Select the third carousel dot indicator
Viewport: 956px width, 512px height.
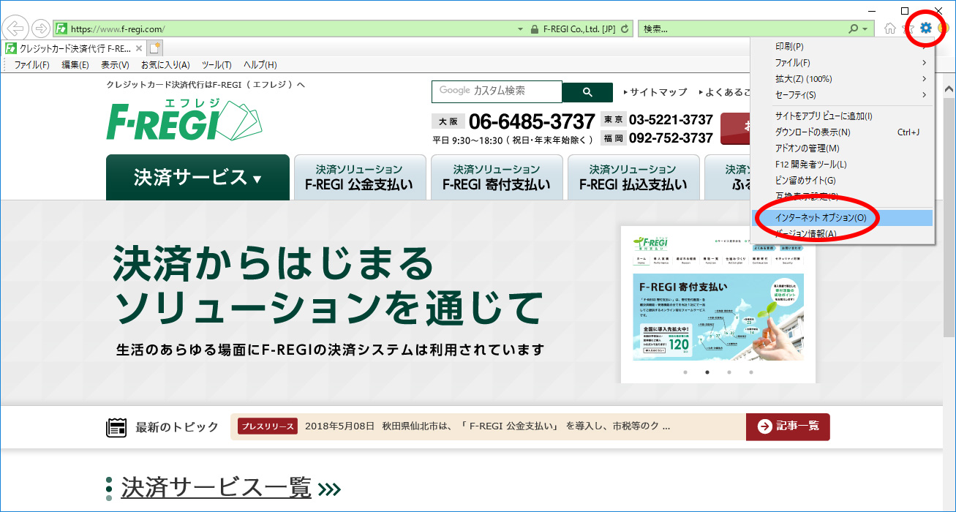tap(729, 372)
